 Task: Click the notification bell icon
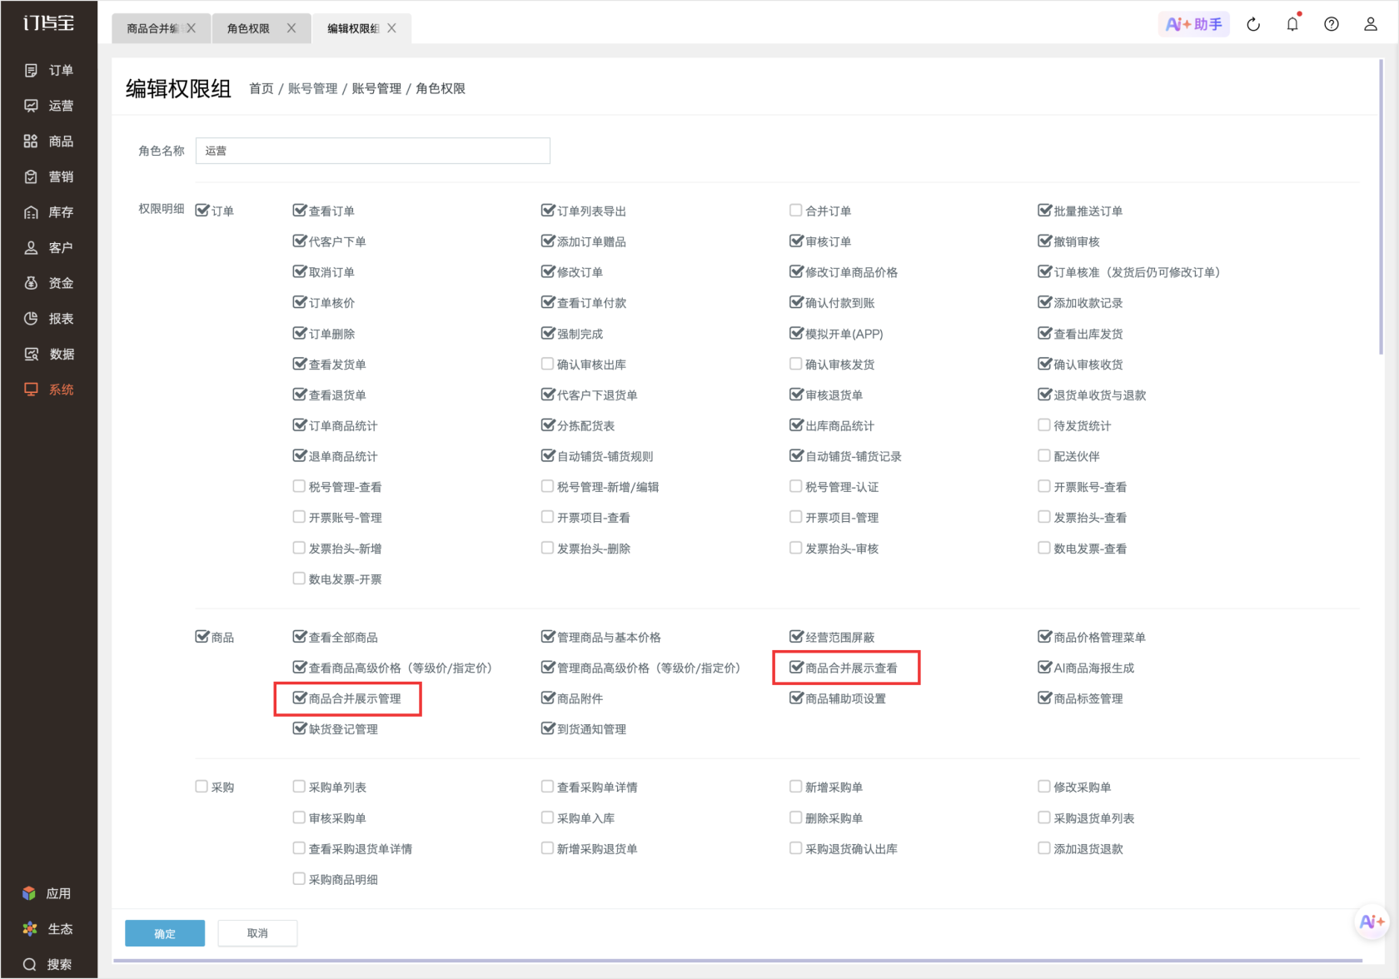pyautogui.click(x=1292, y=24)
